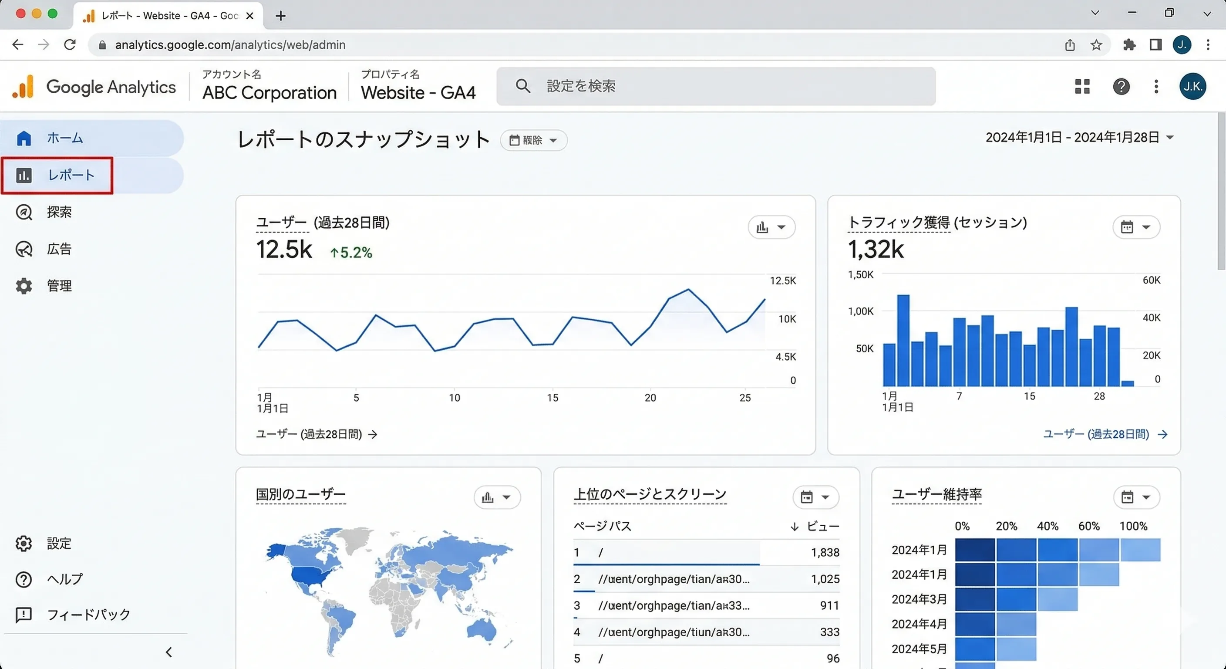The image size is (1226, 669).
Task: Open the date range dropdown 2024年1月1日 - 2024年1月28日
Action: [1079, 138]
